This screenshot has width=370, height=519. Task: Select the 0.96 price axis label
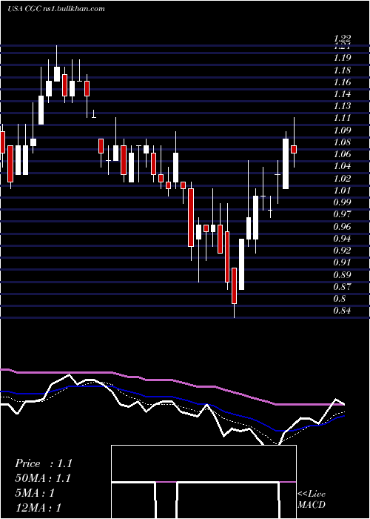pyautogui.click(x=342, y=227)
